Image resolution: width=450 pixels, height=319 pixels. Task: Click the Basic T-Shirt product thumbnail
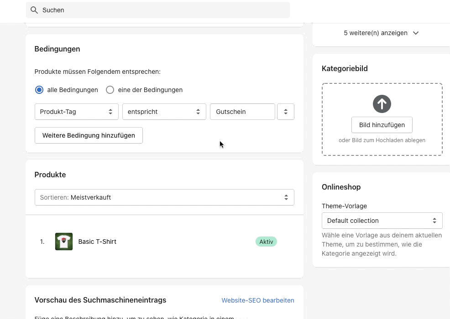pyautogui.click(x=64, y=242)
